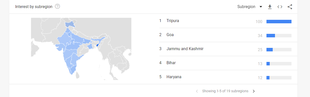Click the Interest by subregion heading

(x=34, y=7)
